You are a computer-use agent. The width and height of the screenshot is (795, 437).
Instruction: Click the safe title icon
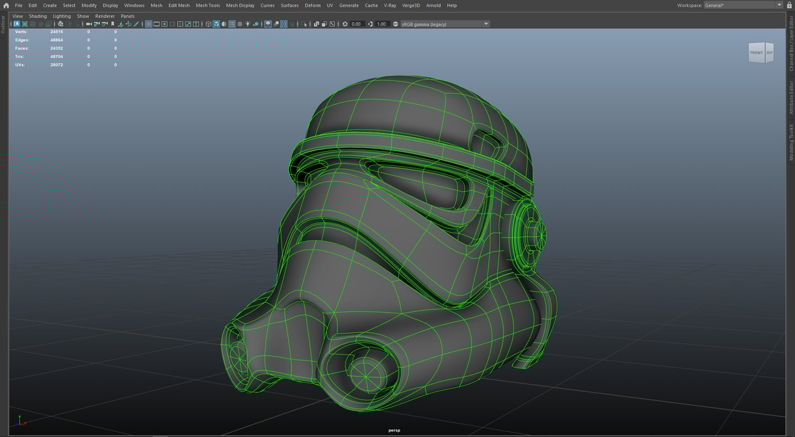pos(196,24)
